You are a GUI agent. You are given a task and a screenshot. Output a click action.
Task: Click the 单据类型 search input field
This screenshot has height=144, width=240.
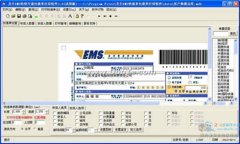click(x=221, y=34)
